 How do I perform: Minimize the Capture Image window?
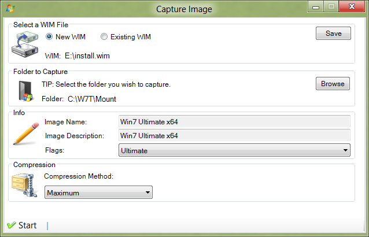point(316,6)
